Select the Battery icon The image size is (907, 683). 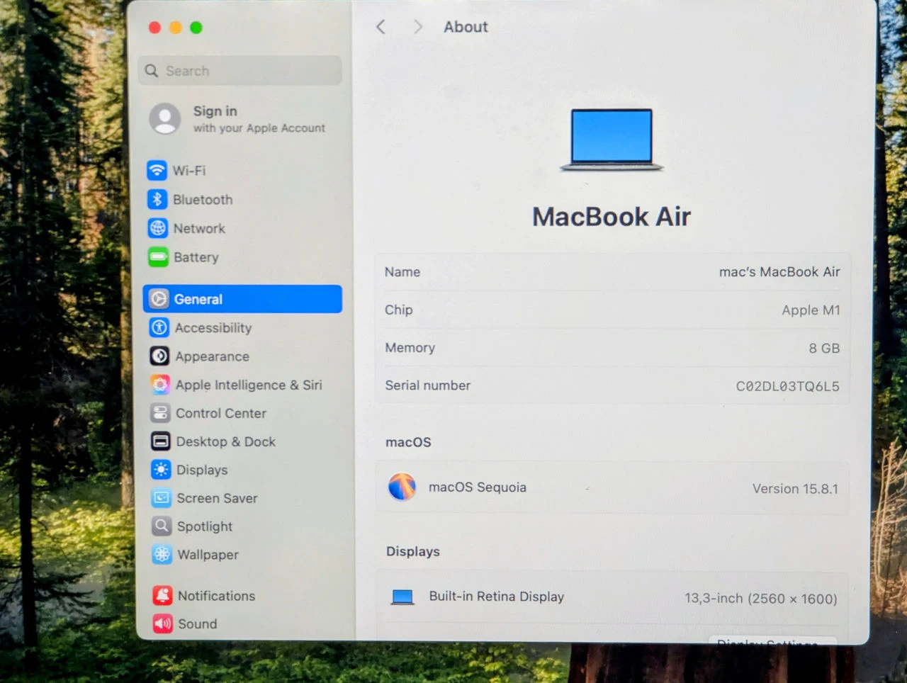click(158, 256)
